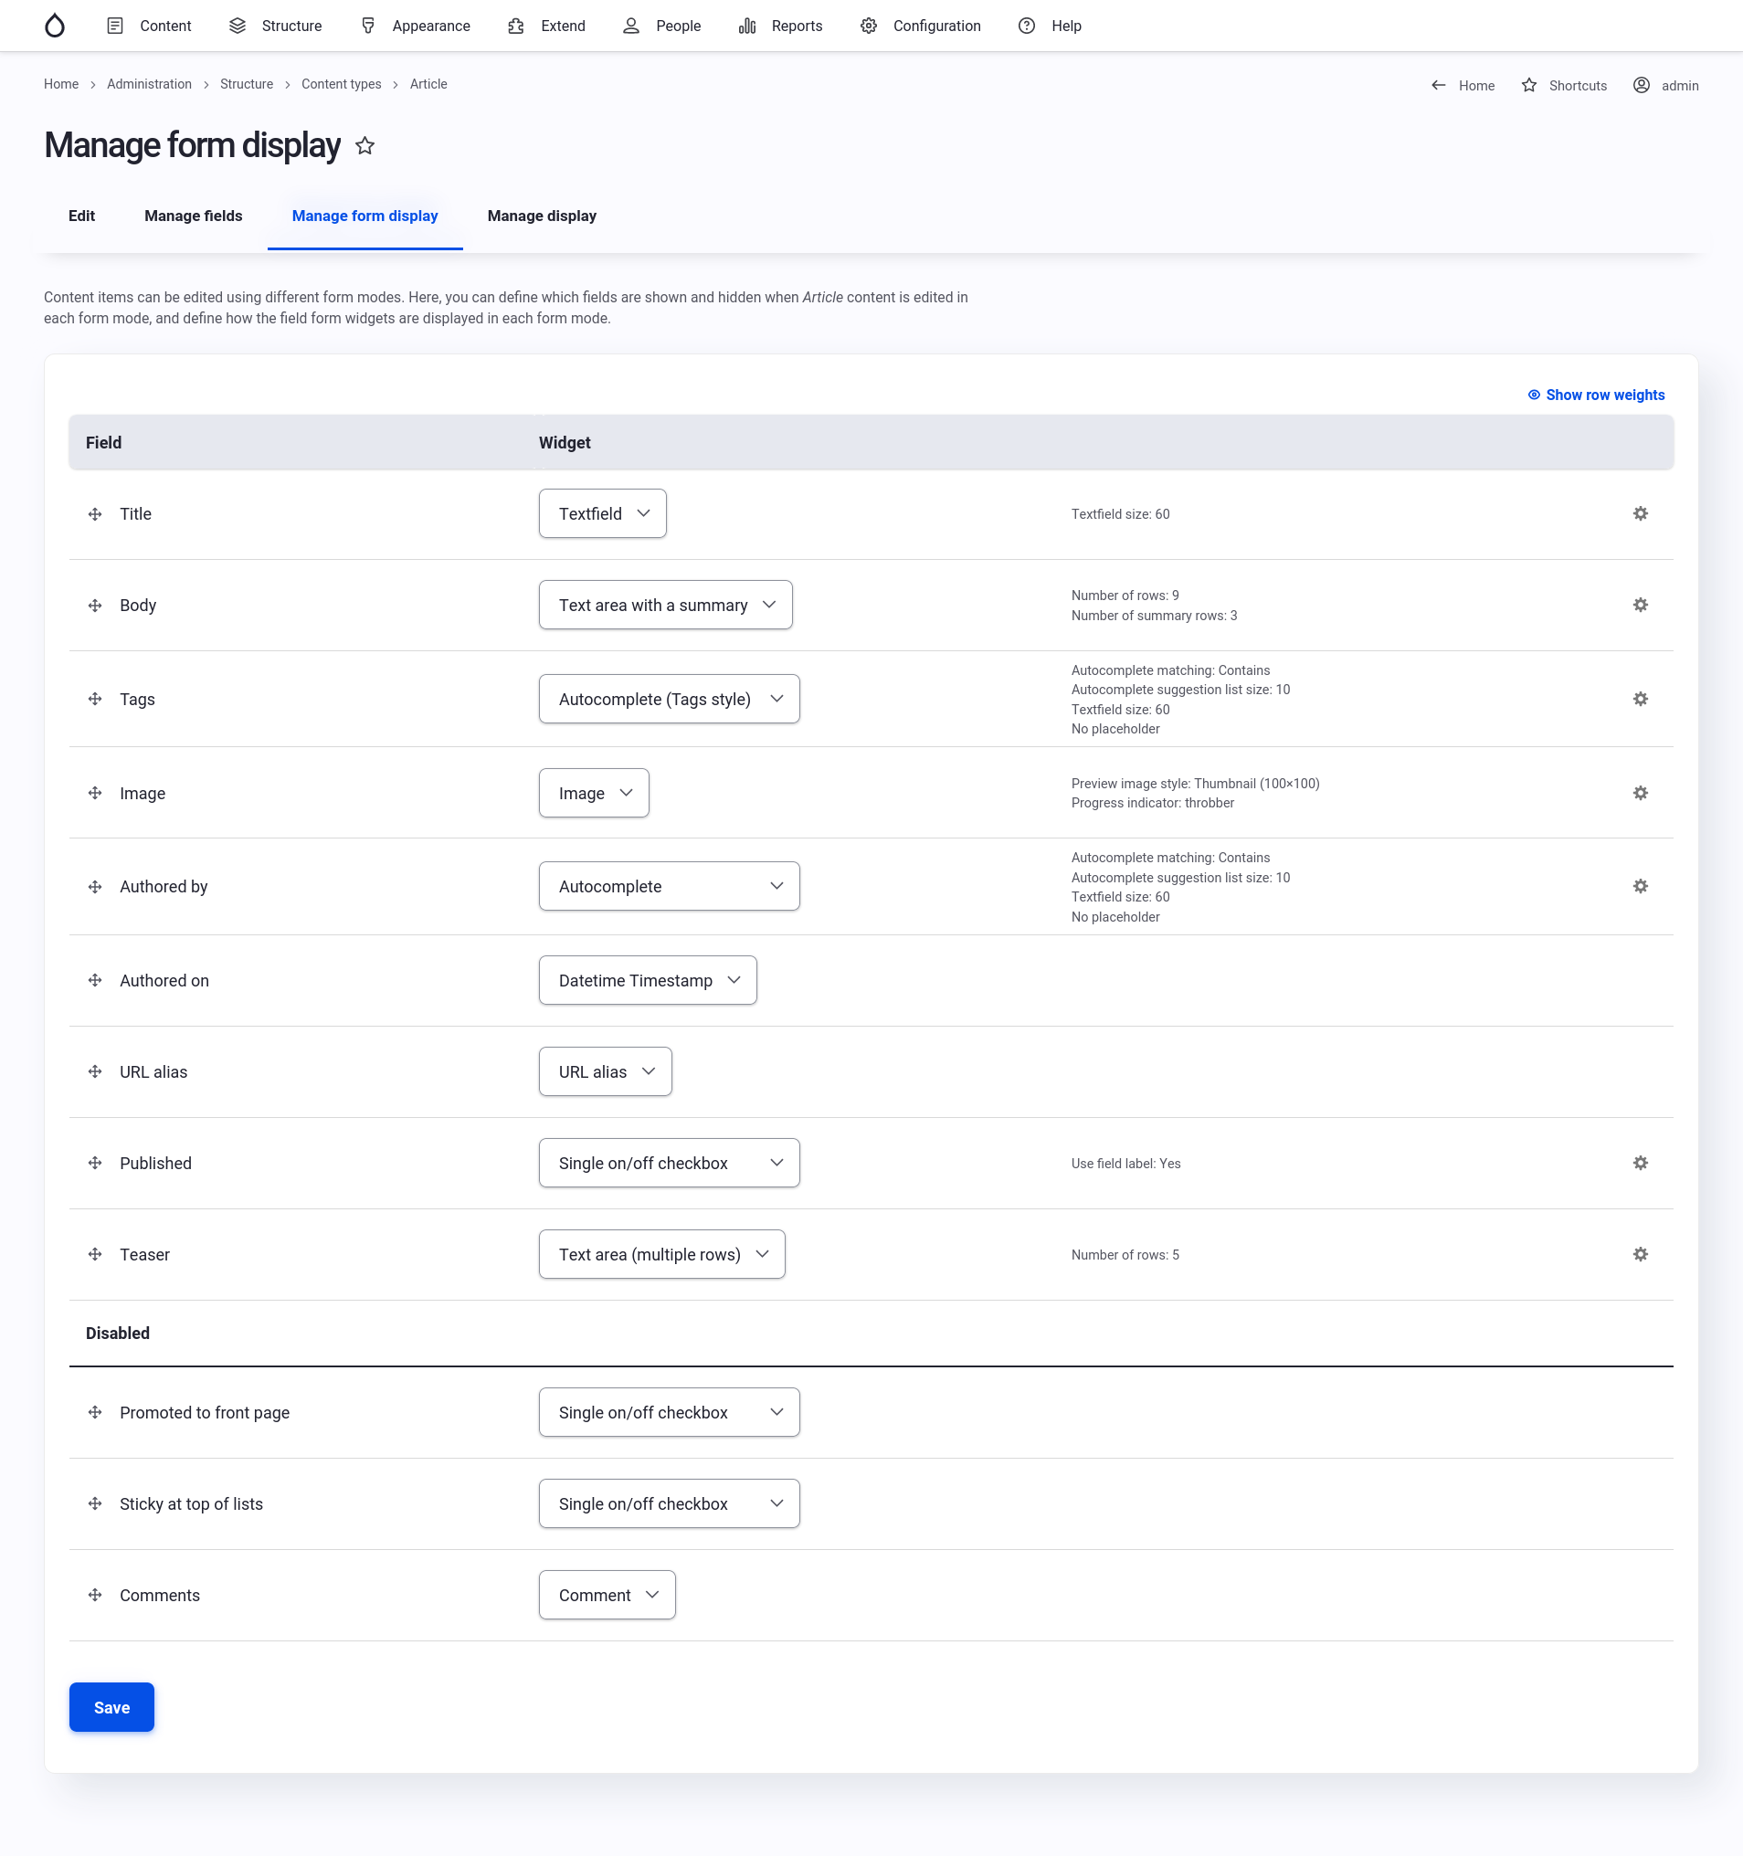The image size is (1743, 1856).
Task: Grab the drag handle beside Comments
Action: pos(95,1595)
